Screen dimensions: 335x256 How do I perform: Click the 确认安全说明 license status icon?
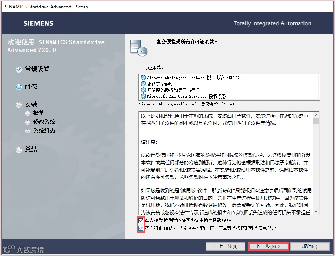[143, 84]
